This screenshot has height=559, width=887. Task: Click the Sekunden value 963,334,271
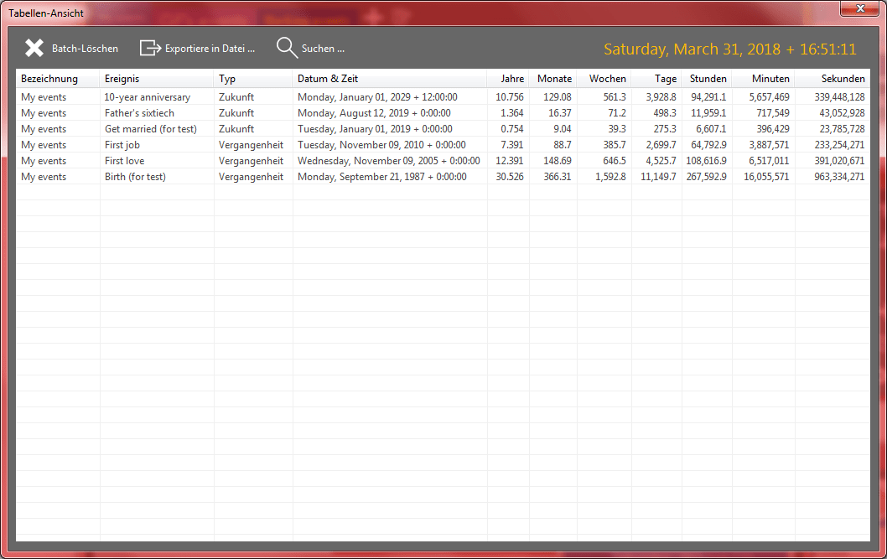coord(839,176)
